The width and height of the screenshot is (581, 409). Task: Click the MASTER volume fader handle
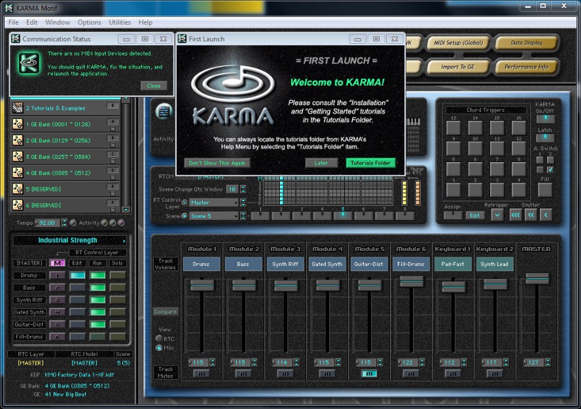(x=537, y=279)
